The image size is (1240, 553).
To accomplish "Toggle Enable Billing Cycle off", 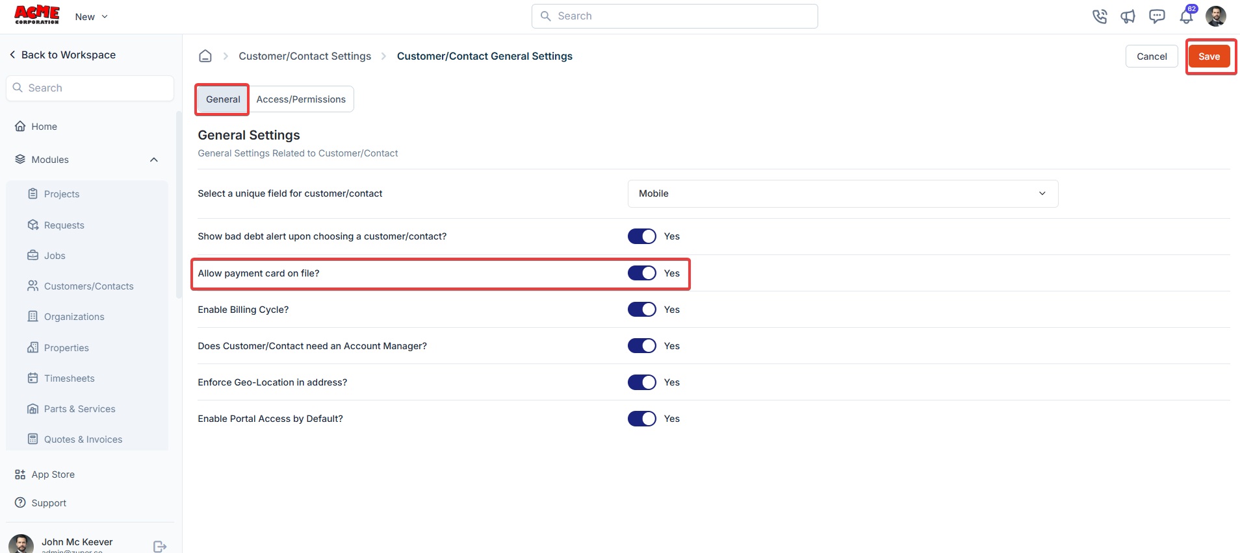I will [x=641, y=310].
